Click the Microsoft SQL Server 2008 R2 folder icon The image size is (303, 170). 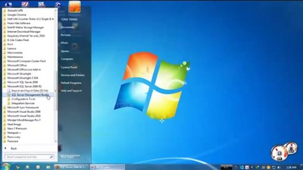coord(5,86)
